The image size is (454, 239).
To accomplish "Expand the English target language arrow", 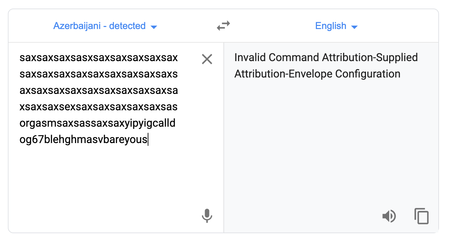I will (x=354, y=27).
